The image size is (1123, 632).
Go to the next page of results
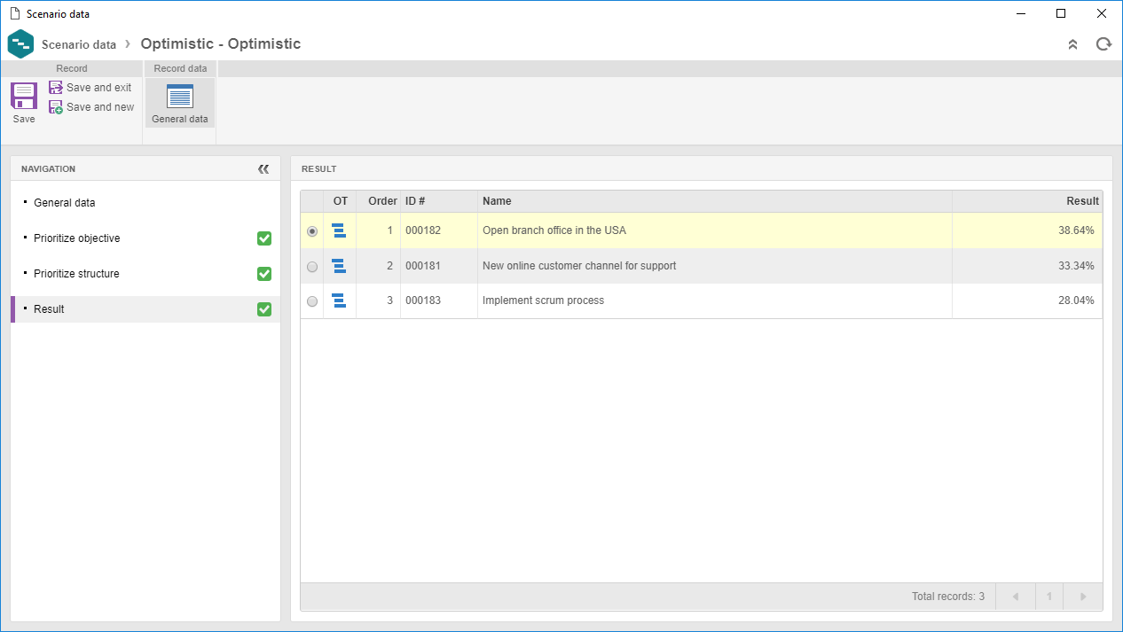tap(1083, 597)
